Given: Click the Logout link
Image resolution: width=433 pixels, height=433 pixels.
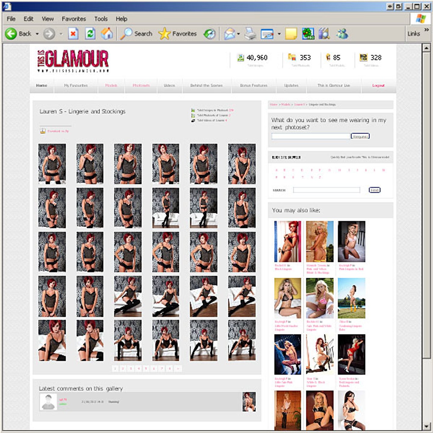Looking at the screenshot, I should click(378, 85).
